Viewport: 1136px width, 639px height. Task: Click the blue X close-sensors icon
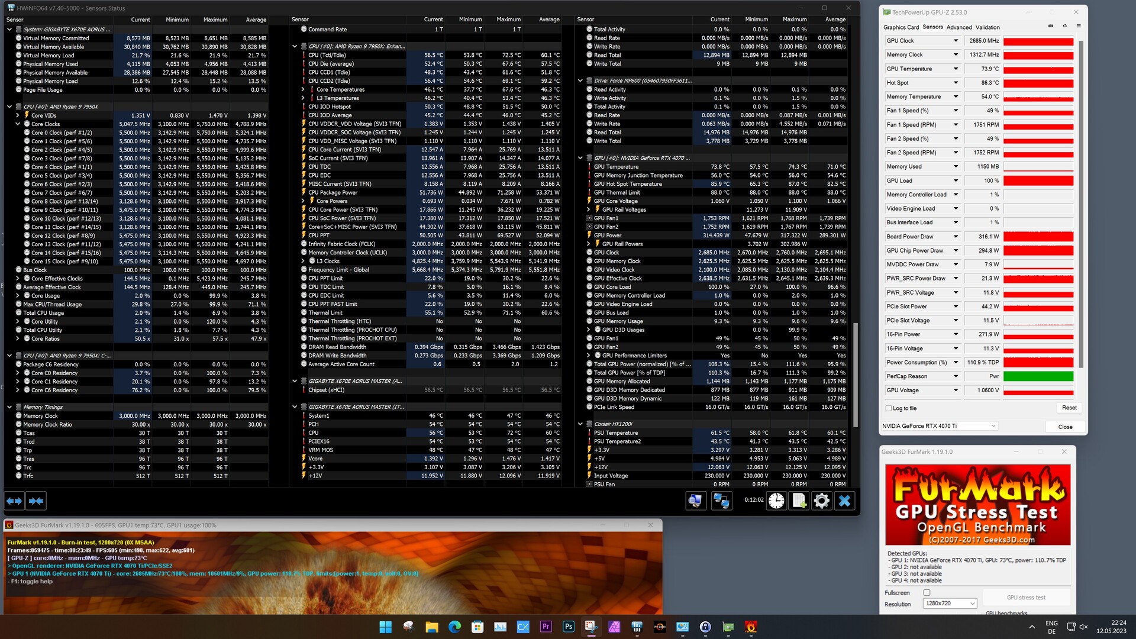(844, 501)
